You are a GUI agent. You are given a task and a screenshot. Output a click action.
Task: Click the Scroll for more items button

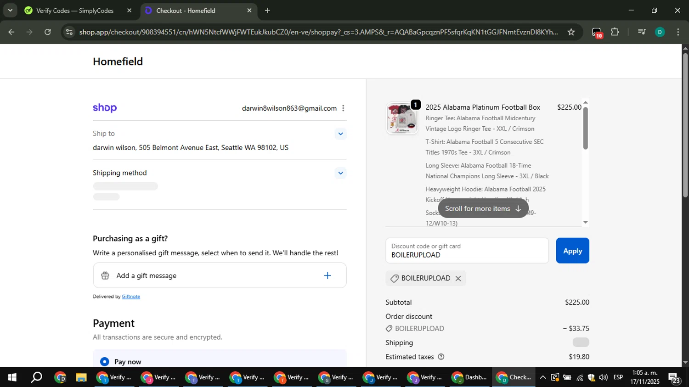click(483, 208)
